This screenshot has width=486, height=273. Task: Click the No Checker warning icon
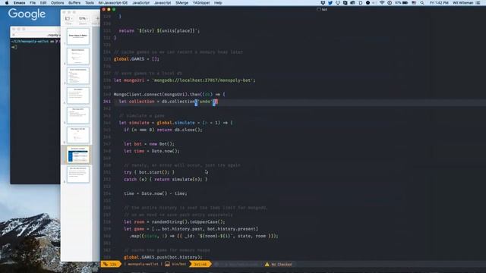(267, 265)
